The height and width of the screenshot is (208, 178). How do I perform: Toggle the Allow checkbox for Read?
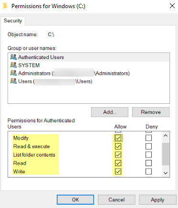[x=118, y=163]
